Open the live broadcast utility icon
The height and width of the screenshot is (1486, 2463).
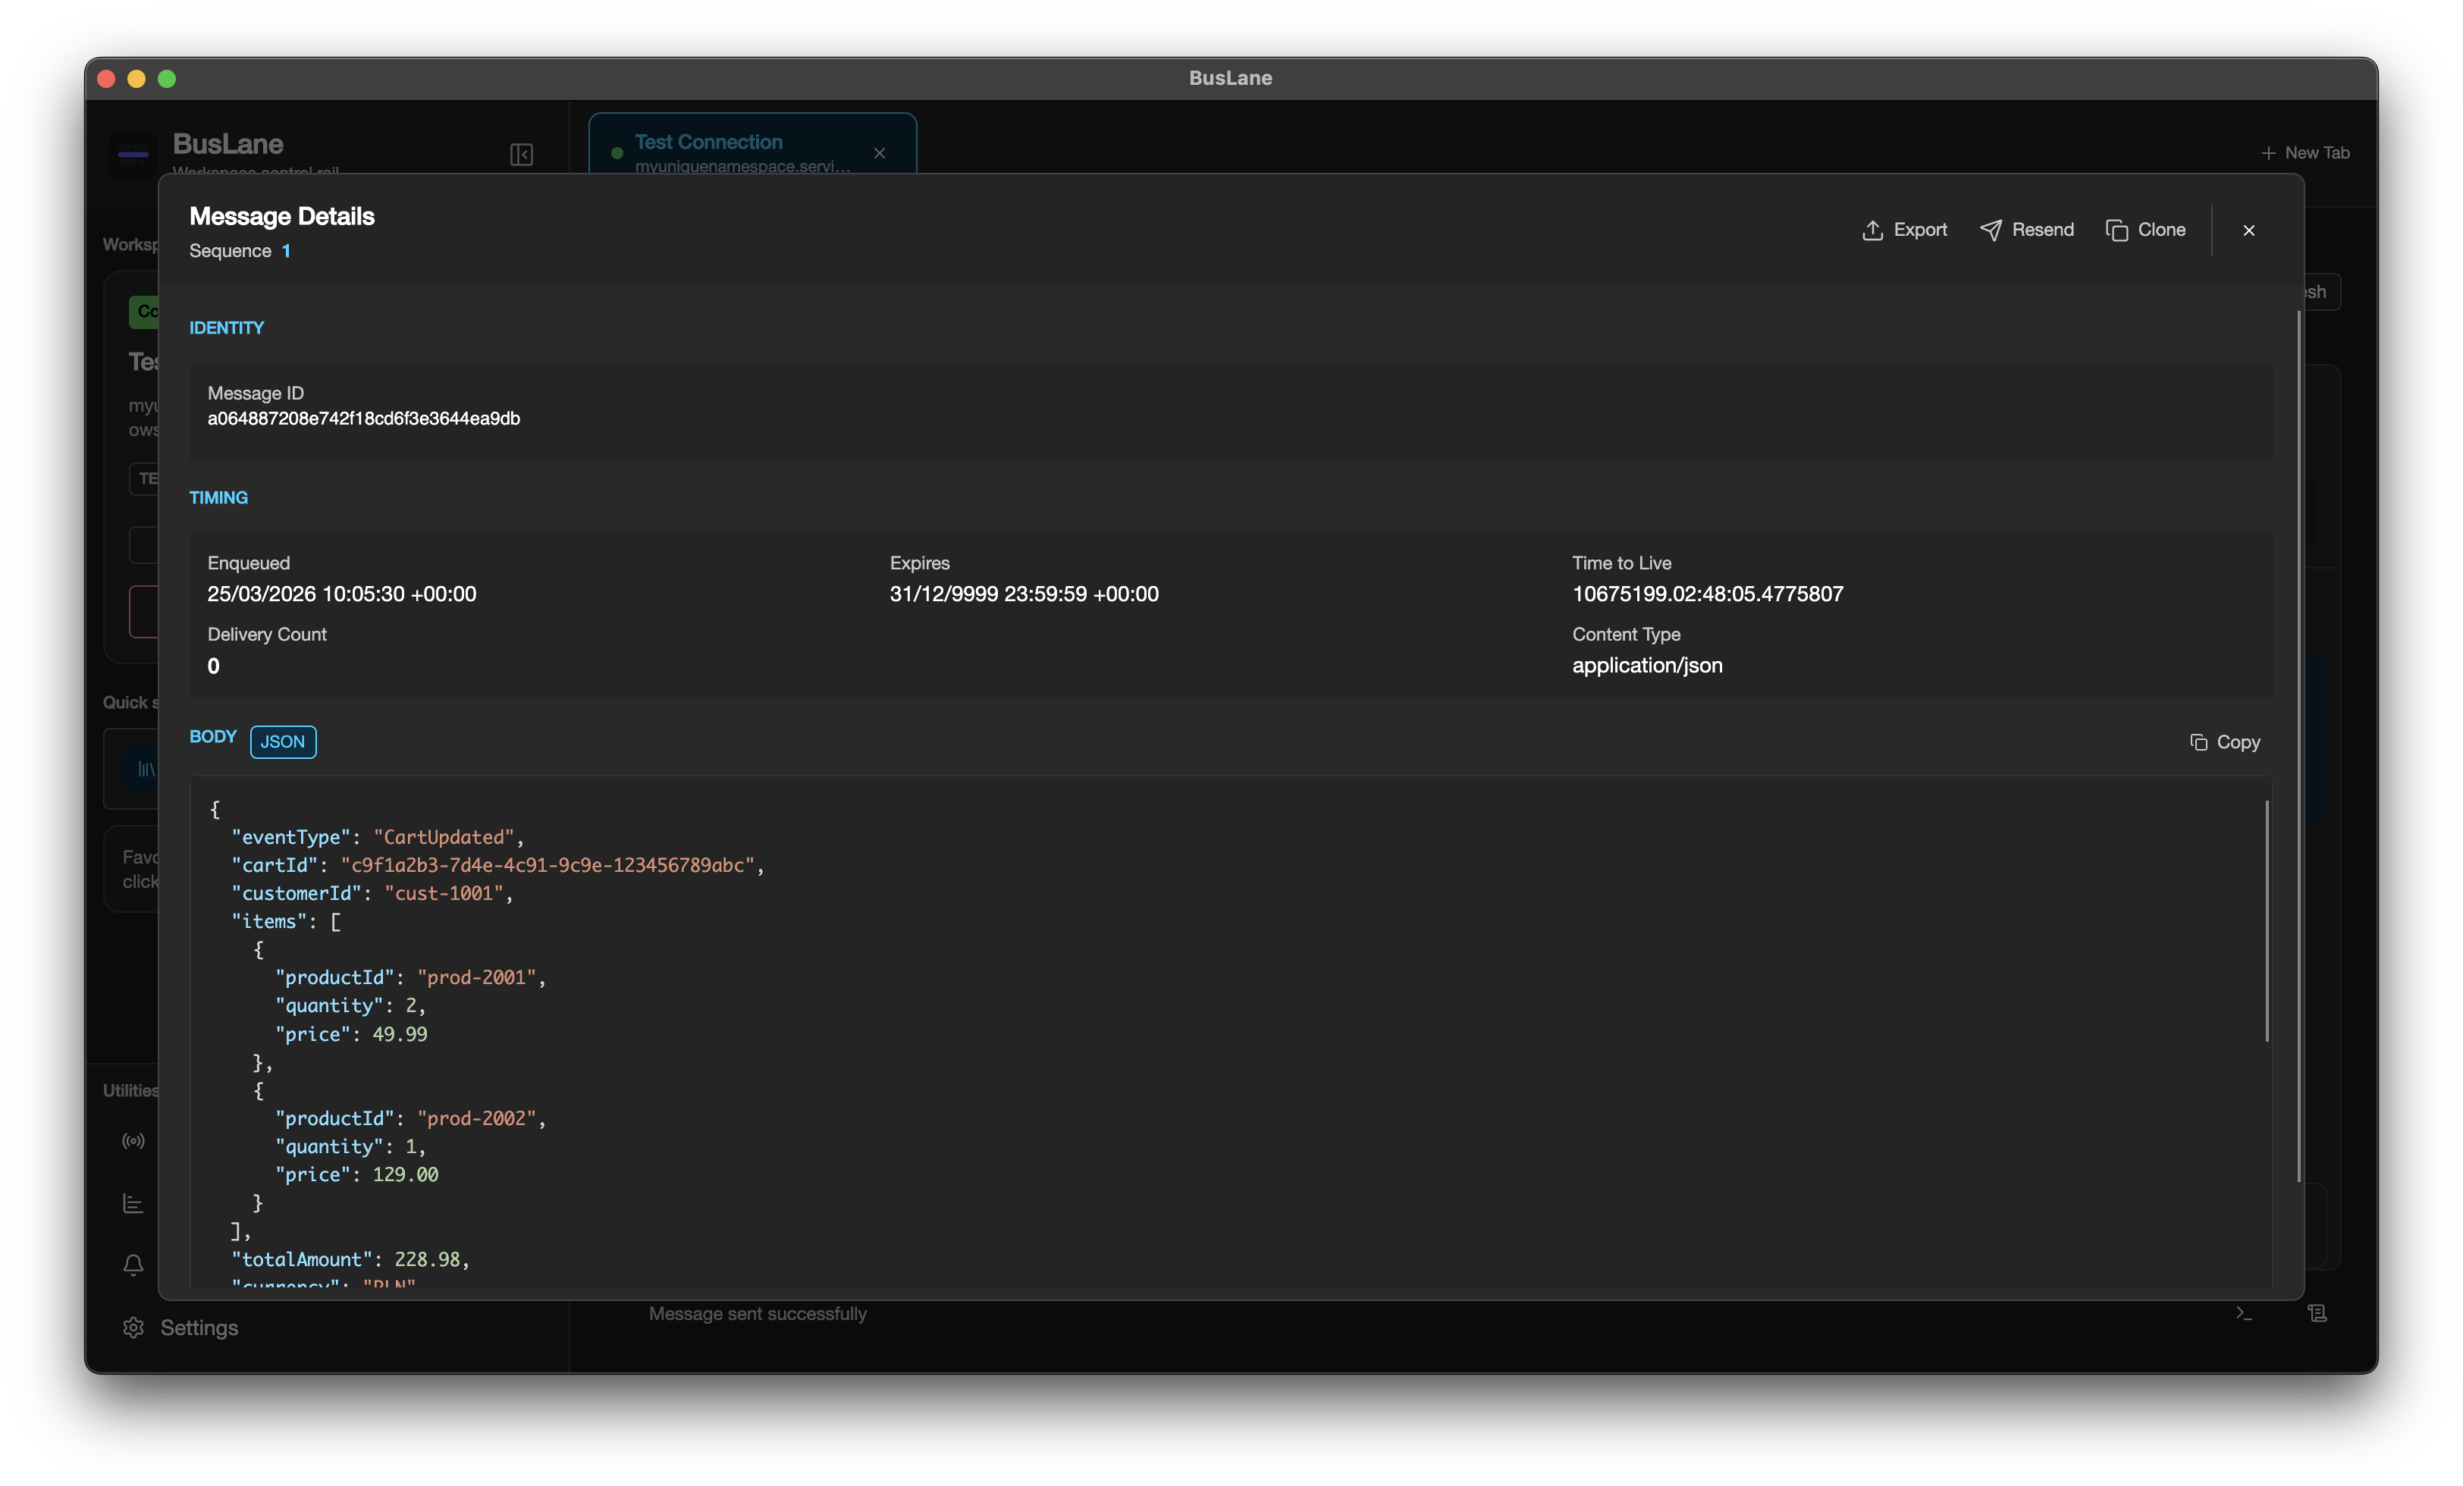[x=133, y=1140]
